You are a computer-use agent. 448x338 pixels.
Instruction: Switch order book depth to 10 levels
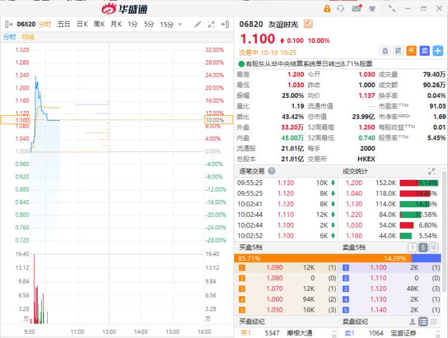pyautogui.click(x=433, y=247)
